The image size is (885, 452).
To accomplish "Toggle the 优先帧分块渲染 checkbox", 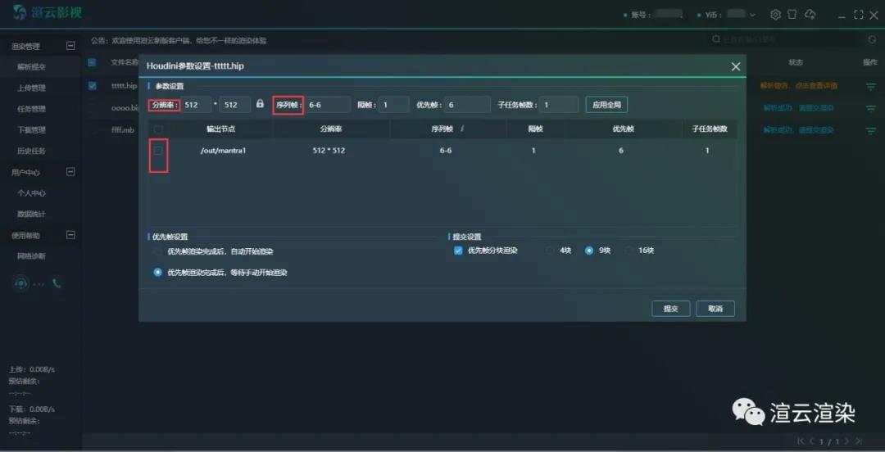I will tap(458, 251).
